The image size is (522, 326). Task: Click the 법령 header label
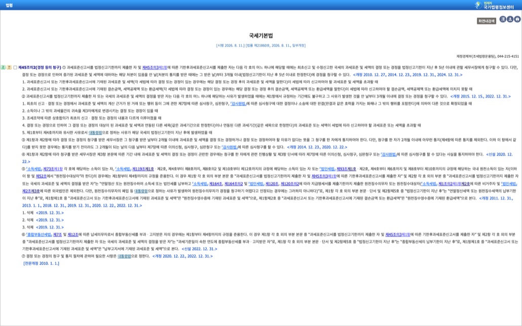tap(9, 6)
